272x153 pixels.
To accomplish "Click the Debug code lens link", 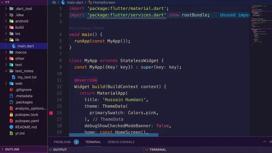I will point(84,28).
